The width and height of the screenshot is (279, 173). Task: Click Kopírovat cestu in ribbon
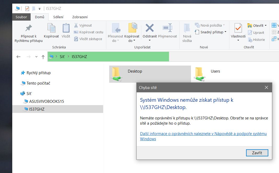click(89, 32)
